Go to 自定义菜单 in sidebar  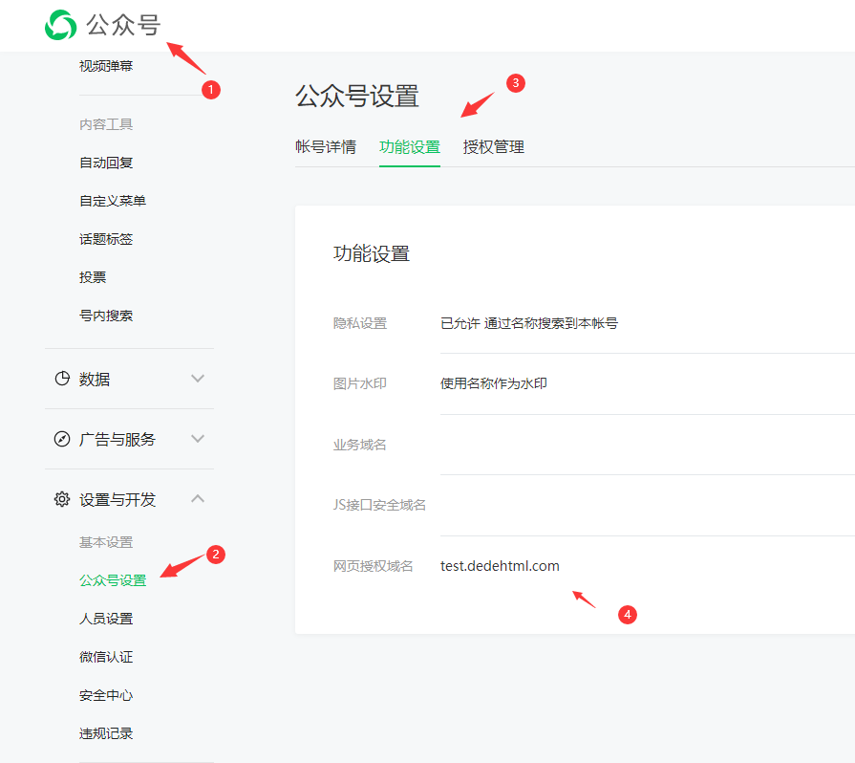pos(113,201)
